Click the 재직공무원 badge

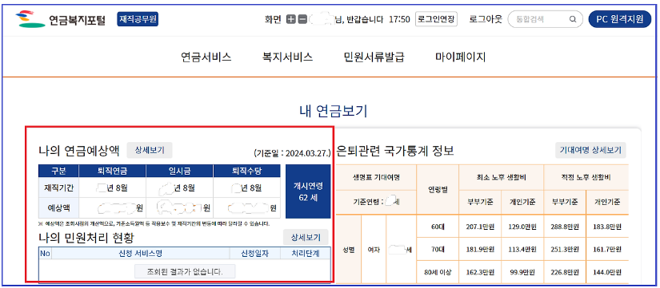(x=138, y=19)
